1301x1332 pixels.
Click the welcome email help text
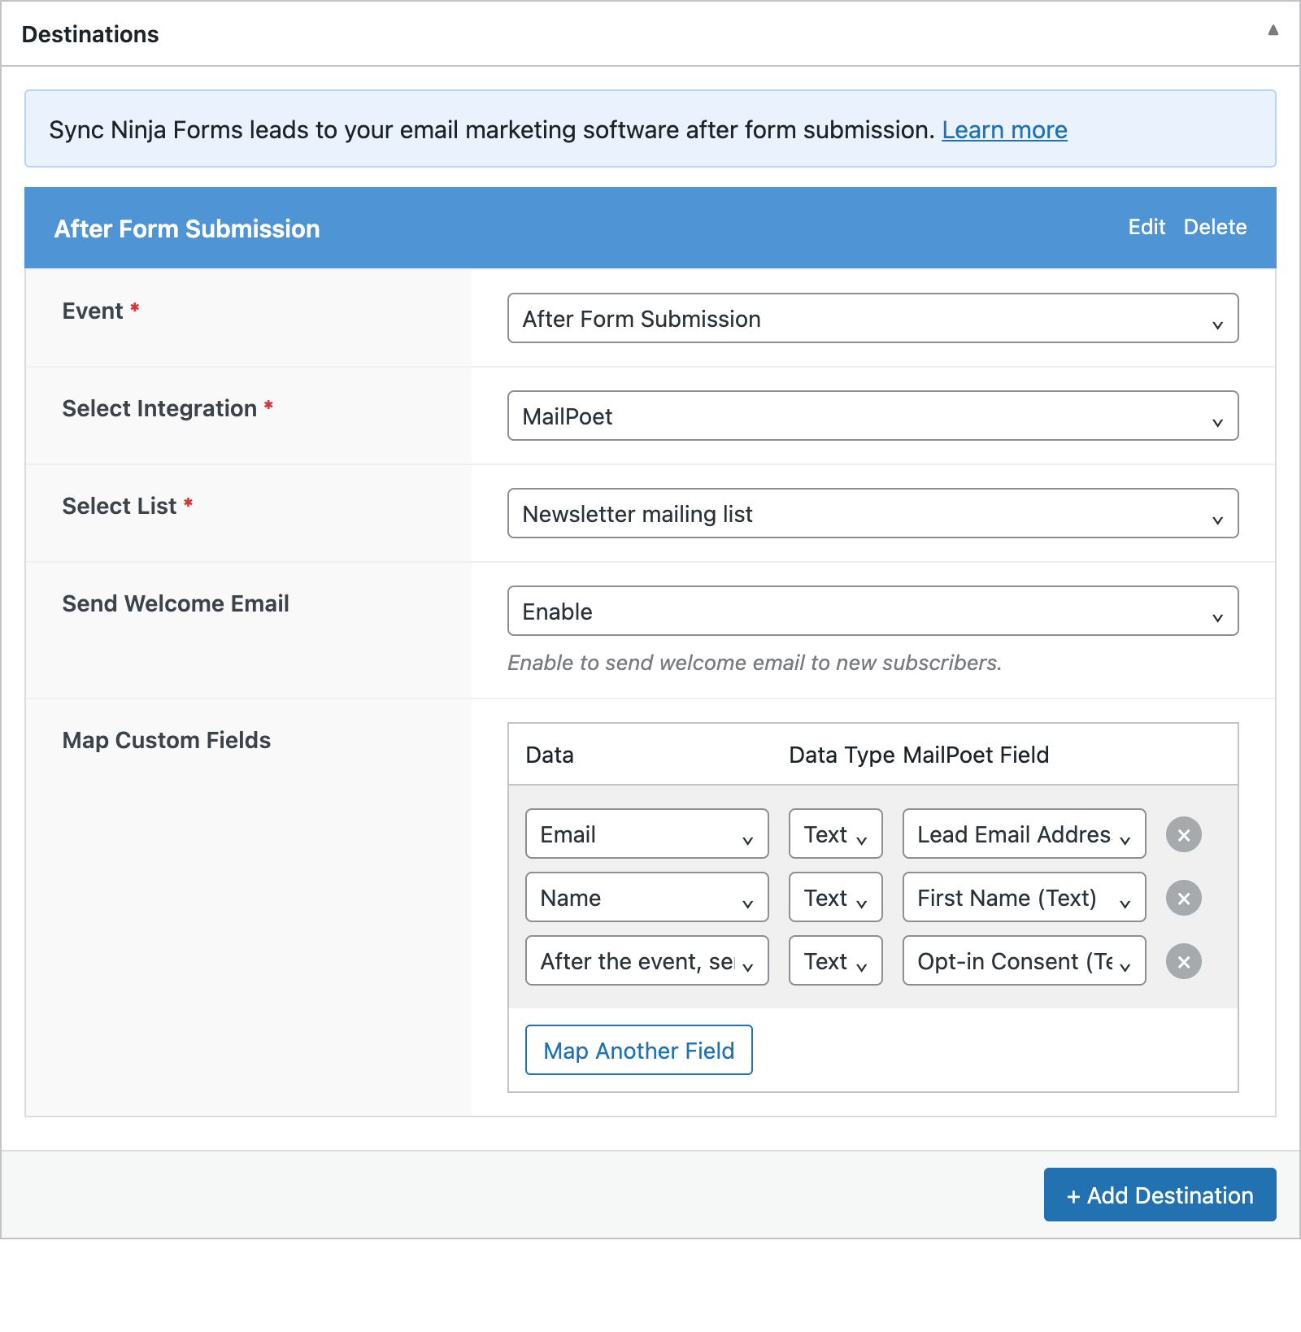coord(755,663)
